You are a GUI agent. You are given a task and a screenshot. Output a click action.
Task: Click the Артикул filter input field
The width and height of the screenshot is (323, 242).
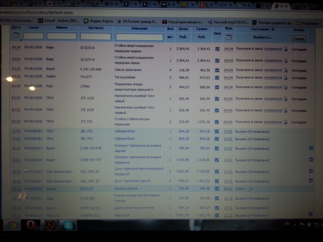tap(96, 37)
